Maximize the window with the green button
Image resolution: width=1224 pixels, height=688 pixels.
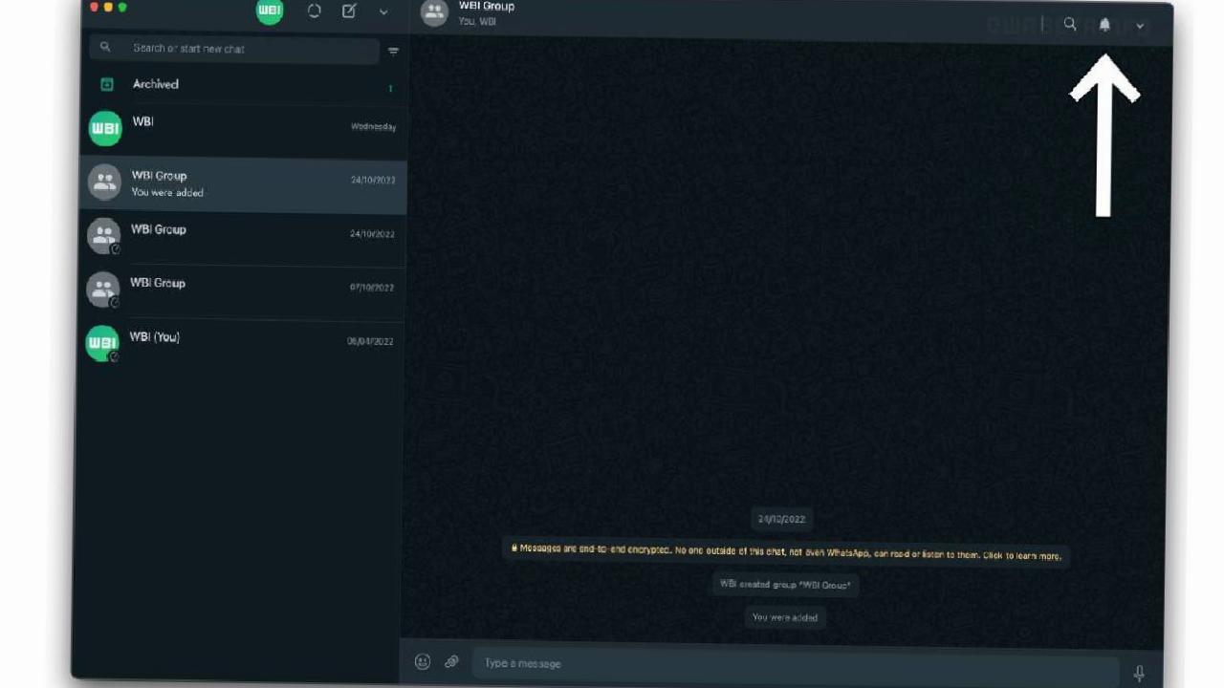(x=122, y=8)
